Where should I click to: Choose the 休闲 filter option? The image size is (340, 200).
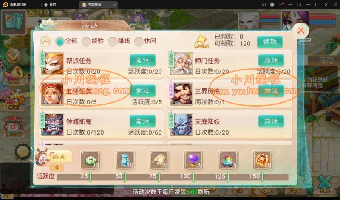tap(145, 41)
